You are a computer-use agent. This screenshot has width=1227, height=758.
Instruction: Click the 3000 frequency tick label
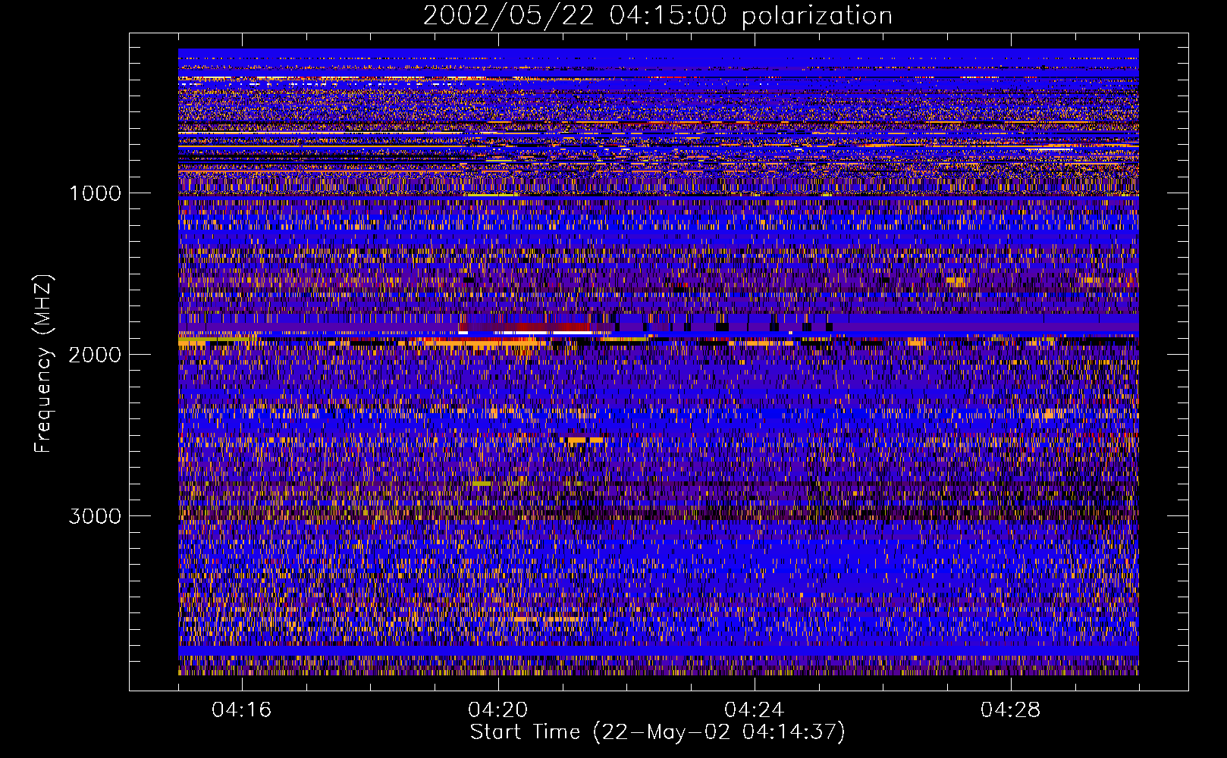95,516
